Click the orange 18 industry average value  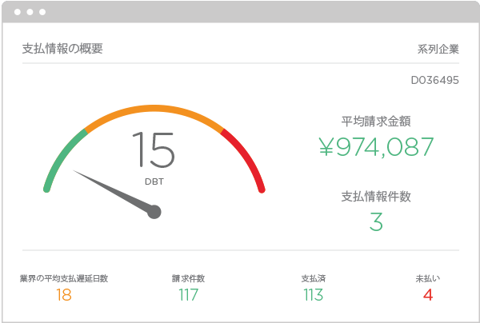point(64,295)
